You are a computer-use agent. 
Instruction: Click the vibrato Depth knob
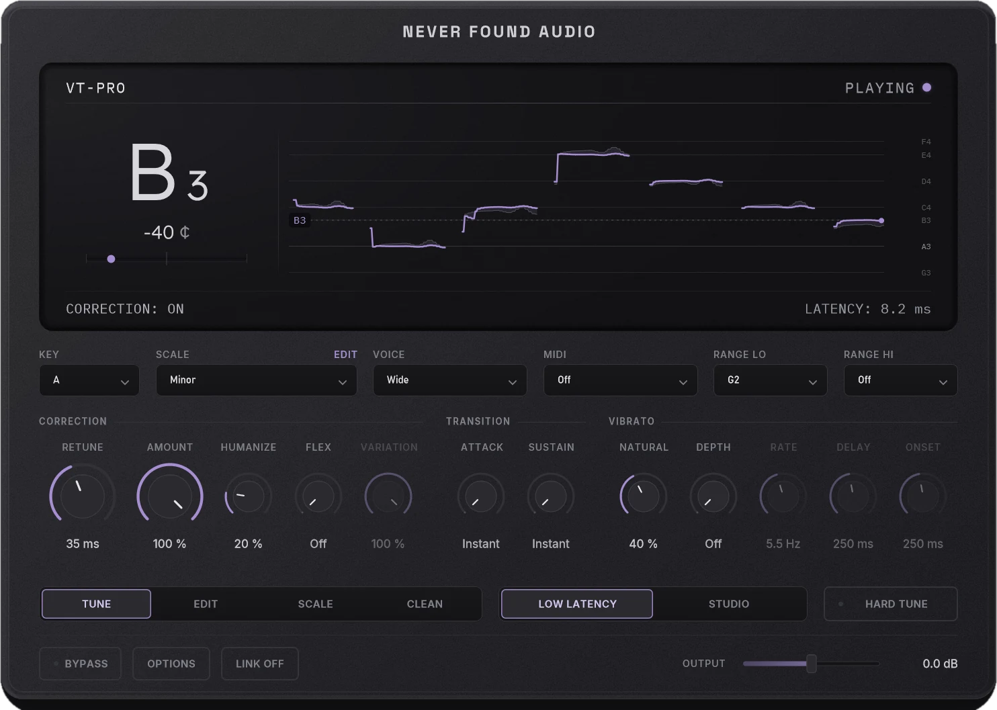coord(713,496)
